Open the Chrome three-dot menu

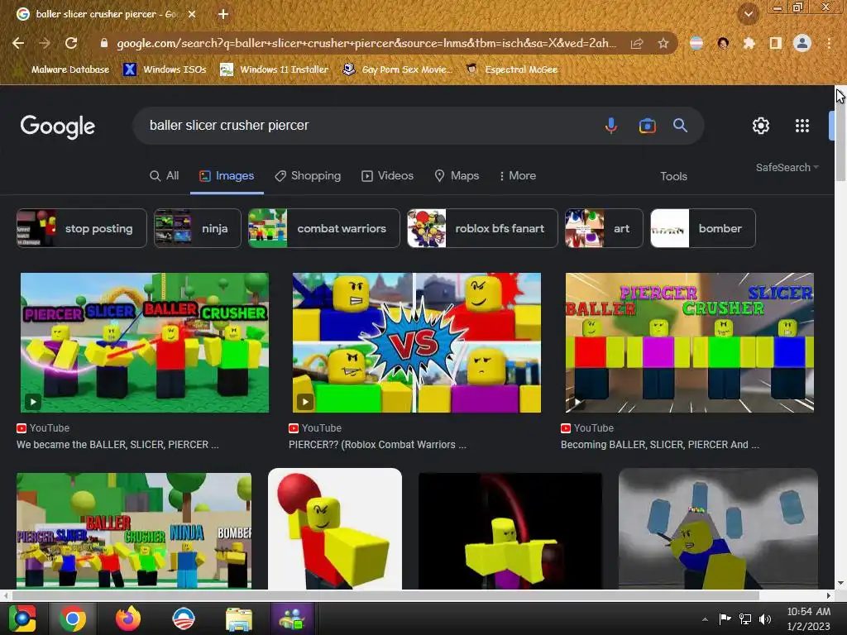[829, 43]
